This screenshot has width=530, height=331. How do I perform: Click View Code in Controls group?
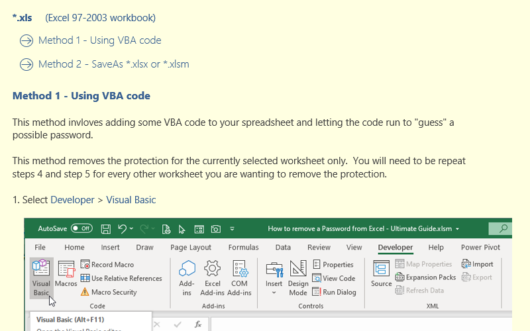[x=334, y=278]
